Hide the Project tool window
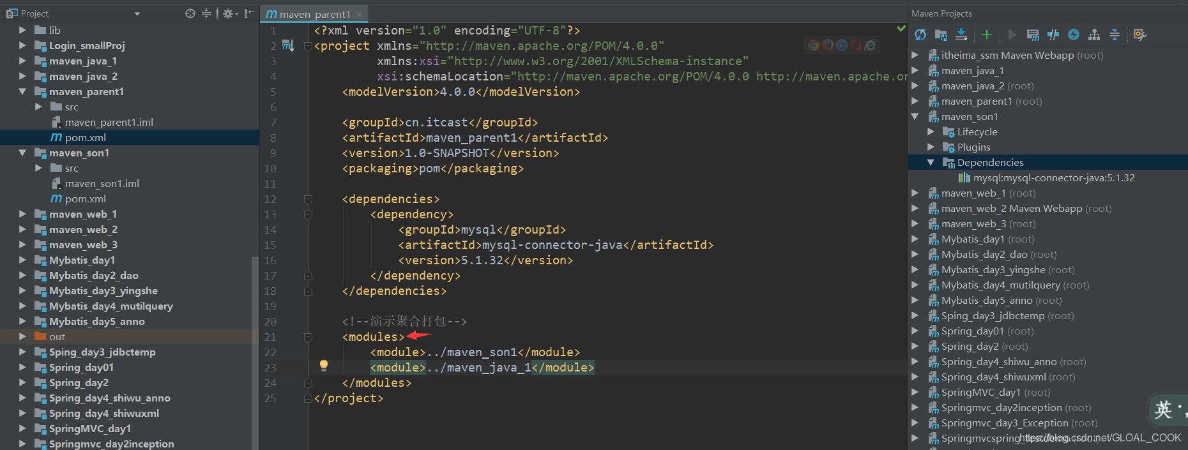The width and height of the screenshot is (1188, 450). [250, 13]
